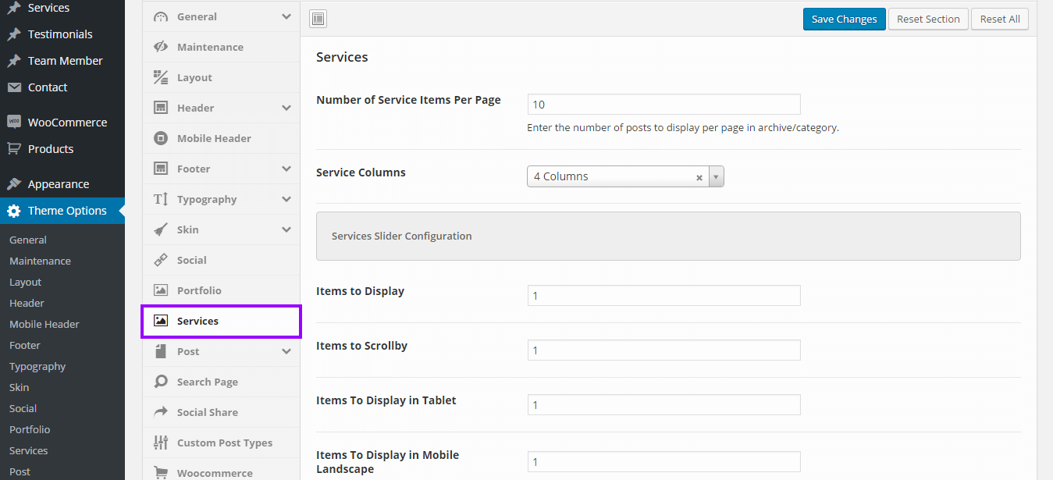Click the WooCommerce icon in admin sidebar
1053x480 pixels.
[x=14, y=123]
